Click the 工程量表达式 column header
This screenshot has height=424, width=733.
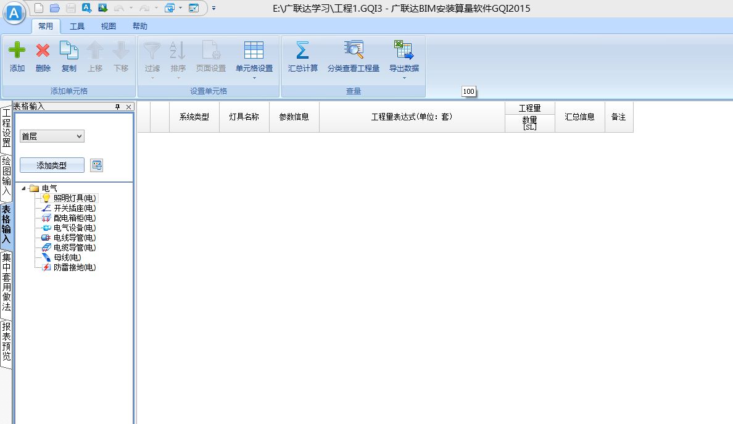(412, 117)
